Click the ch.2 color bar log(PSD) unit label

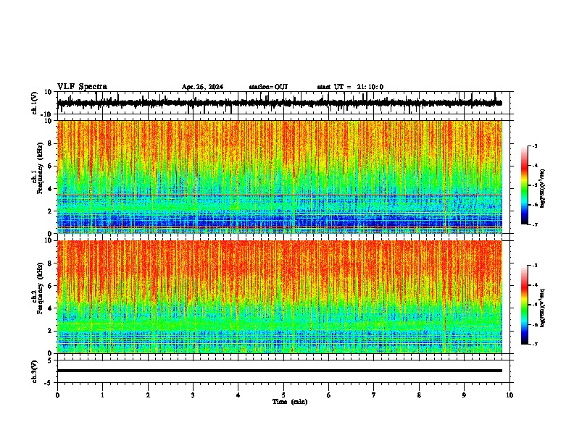coord(543,308)
